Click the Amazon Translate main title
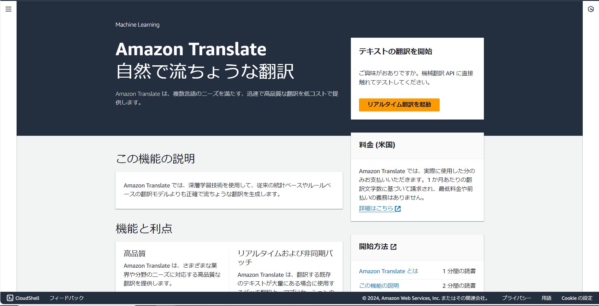 [191, 49]
